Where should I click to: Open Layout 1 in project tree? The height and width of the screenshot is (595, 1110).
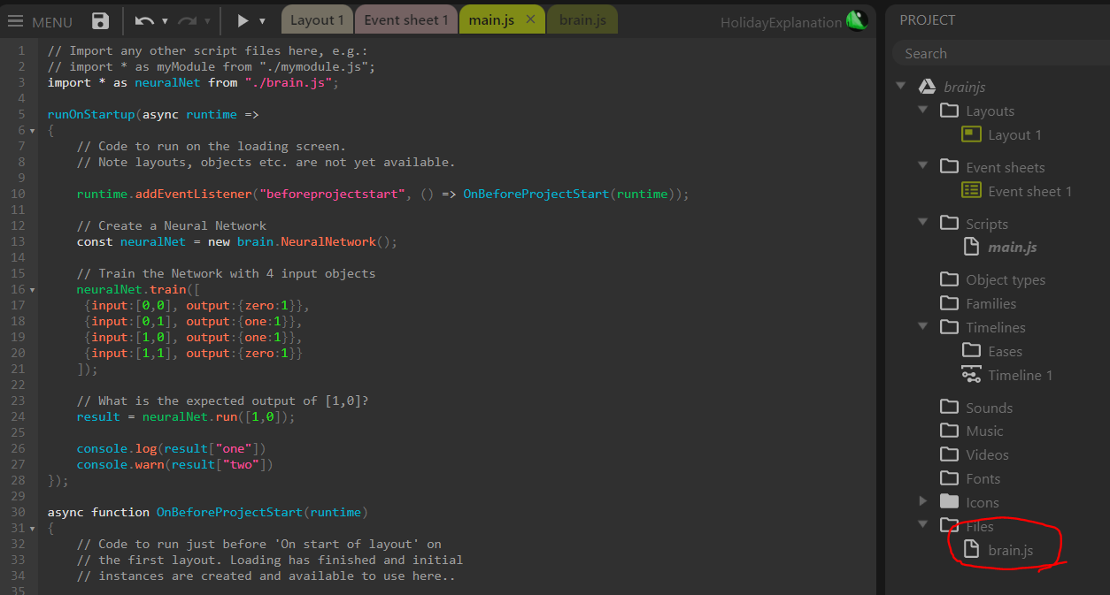pos(1014,134)
